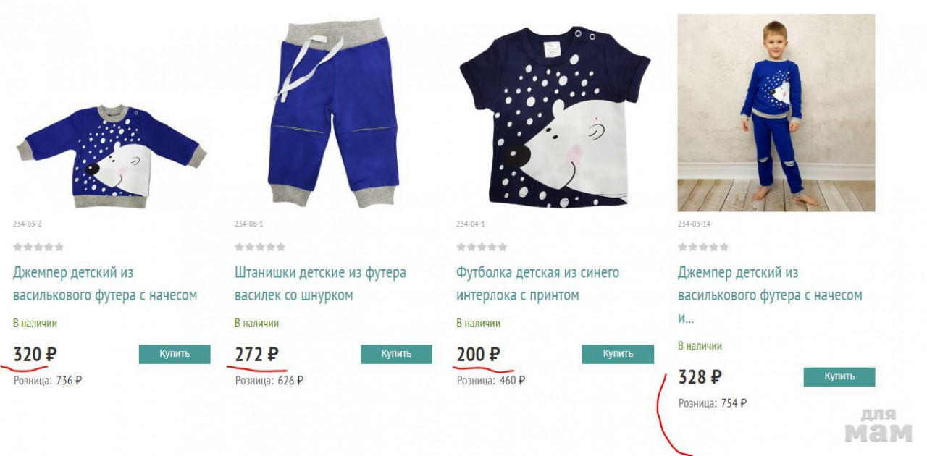Click the star rating under blue jumper 234-03-2
This screenshot has height=456, width=927.
pos(38,247)
